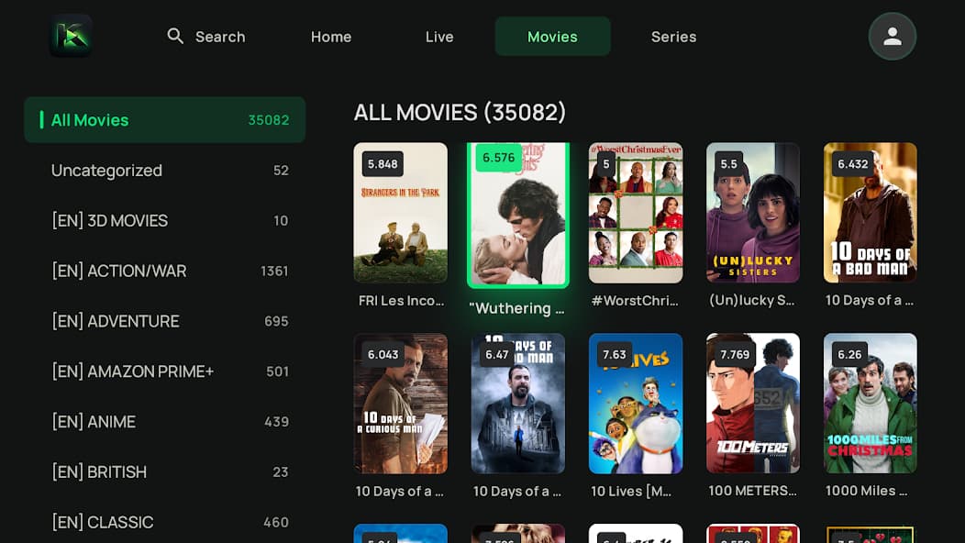The image size is (965, 543).
Task: Open the Wuthering Heights poster
Action: (x=518, y=215)
